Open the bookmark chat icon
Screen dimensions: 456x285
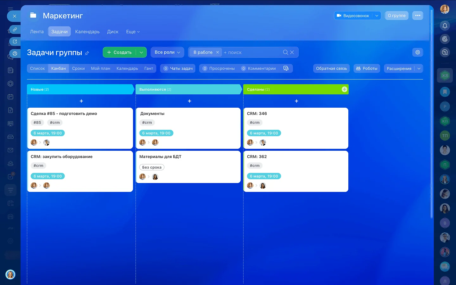pyautogui.click(x=445, y=92)
